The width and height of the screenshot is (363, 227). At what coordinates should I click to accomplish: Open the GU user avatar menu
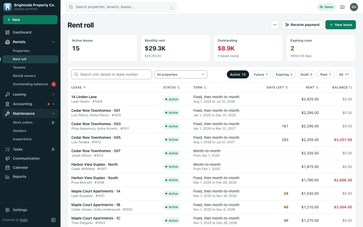tap(354, 7)
